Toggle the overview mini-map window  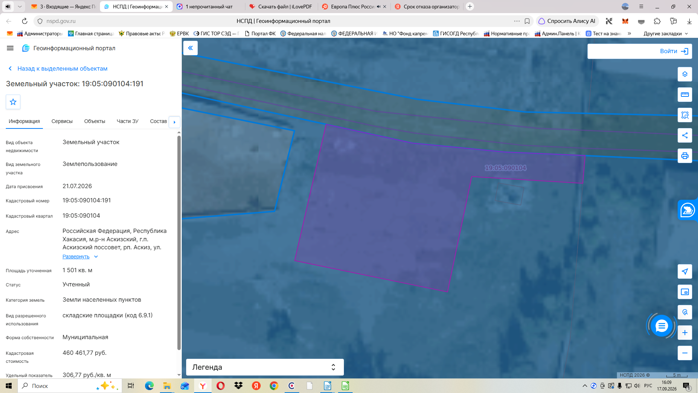point(685,292)
